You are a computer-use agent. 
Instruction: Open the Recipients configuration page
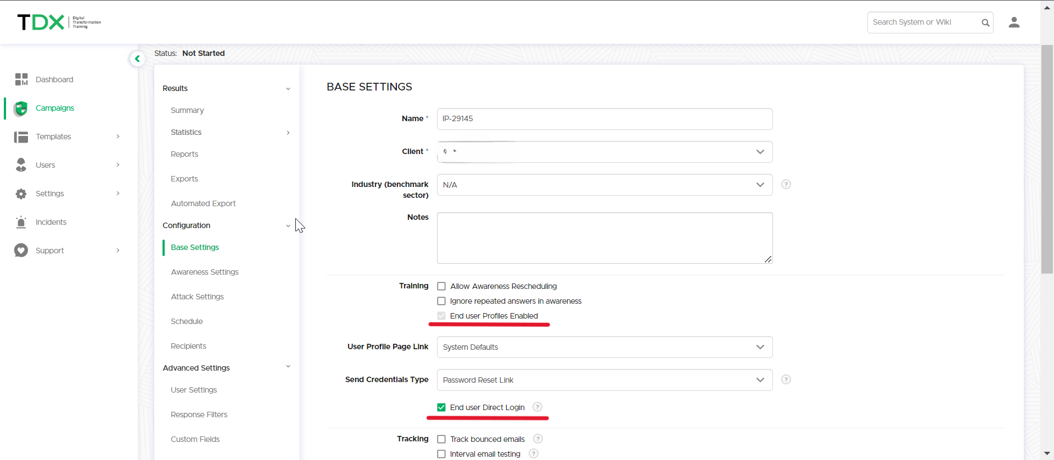[x=188, y=346]
